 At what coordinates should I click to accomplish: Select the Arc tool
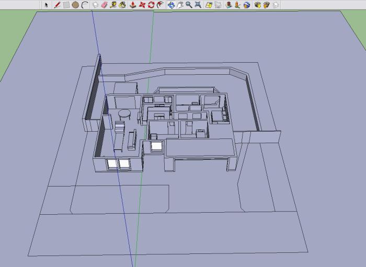(x=85, y=5)
